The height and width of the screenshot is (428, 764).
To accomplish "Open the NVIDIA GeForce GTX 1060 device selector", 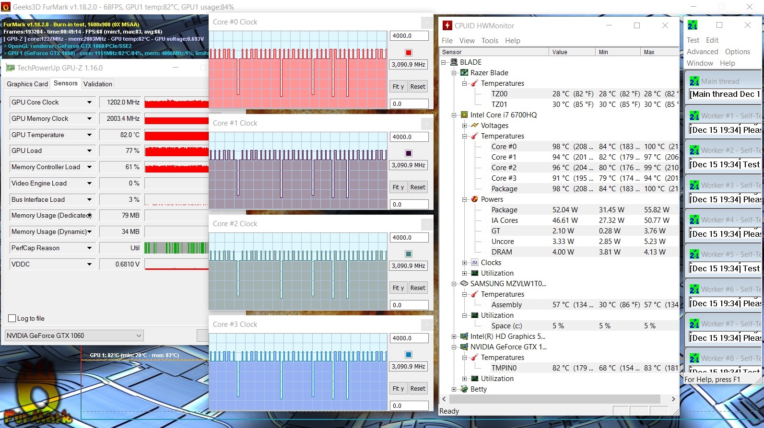I will pyautogui.click(x=74, y=335).
